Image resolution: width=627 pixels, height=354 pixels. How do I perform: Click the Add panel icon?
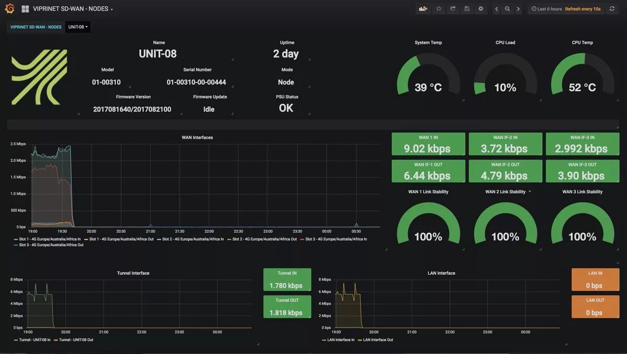click(x=423, y=9)
